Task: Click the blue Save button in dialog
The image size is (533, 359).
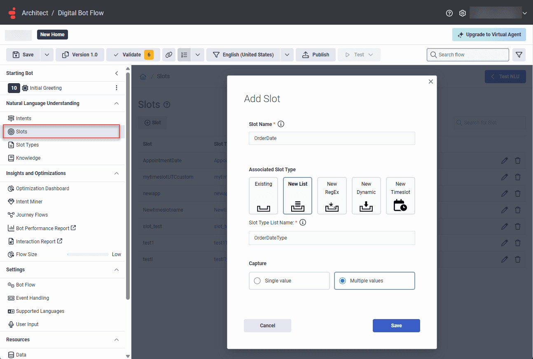Action: coord(396,325)
